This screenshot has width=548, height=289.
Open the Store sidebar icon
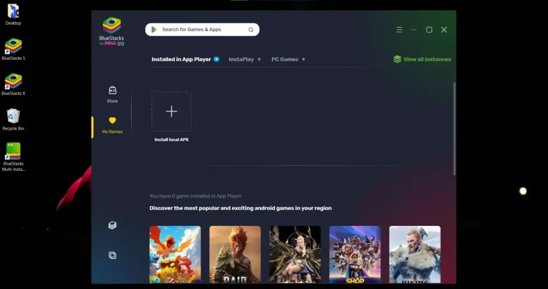(112, 90)
